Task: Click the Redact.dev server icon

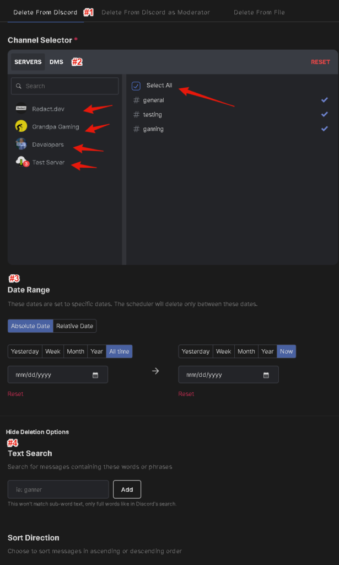Action: click(x=21, y=108)
